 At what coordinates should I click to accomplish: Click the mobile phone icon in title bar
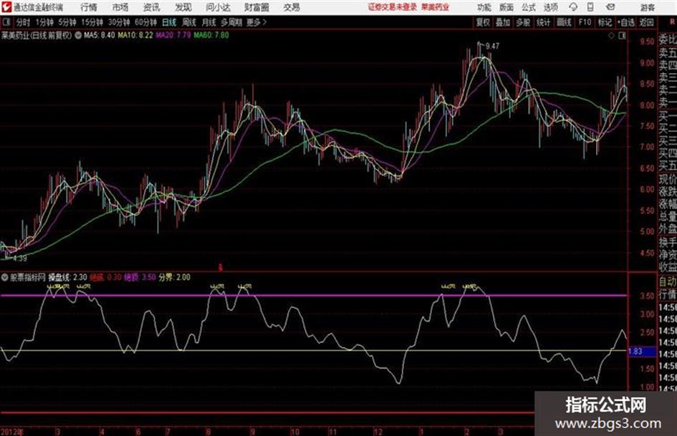[590, 7]
